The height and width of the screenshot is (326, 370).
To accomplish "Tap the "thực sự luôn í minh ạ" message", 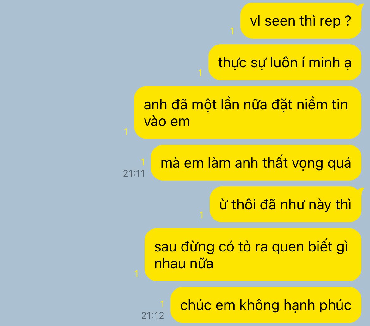I will (285, 62).
